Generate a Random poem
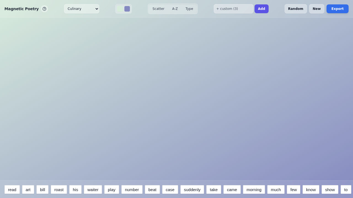Image resolution: width=353 pixels, height=198 pixels. point(296,9)
